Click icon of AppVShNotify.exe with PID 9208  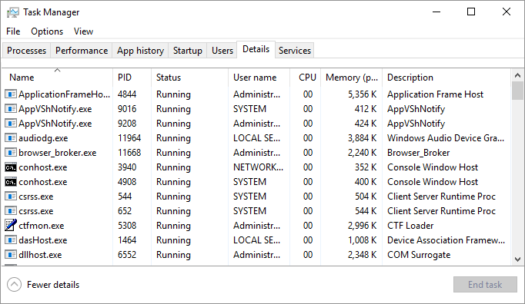click(x=11, y=124)
